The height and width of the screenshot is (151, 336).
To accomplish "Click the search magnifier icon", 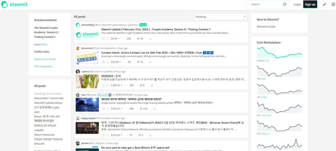I will [x=285, y=4].
